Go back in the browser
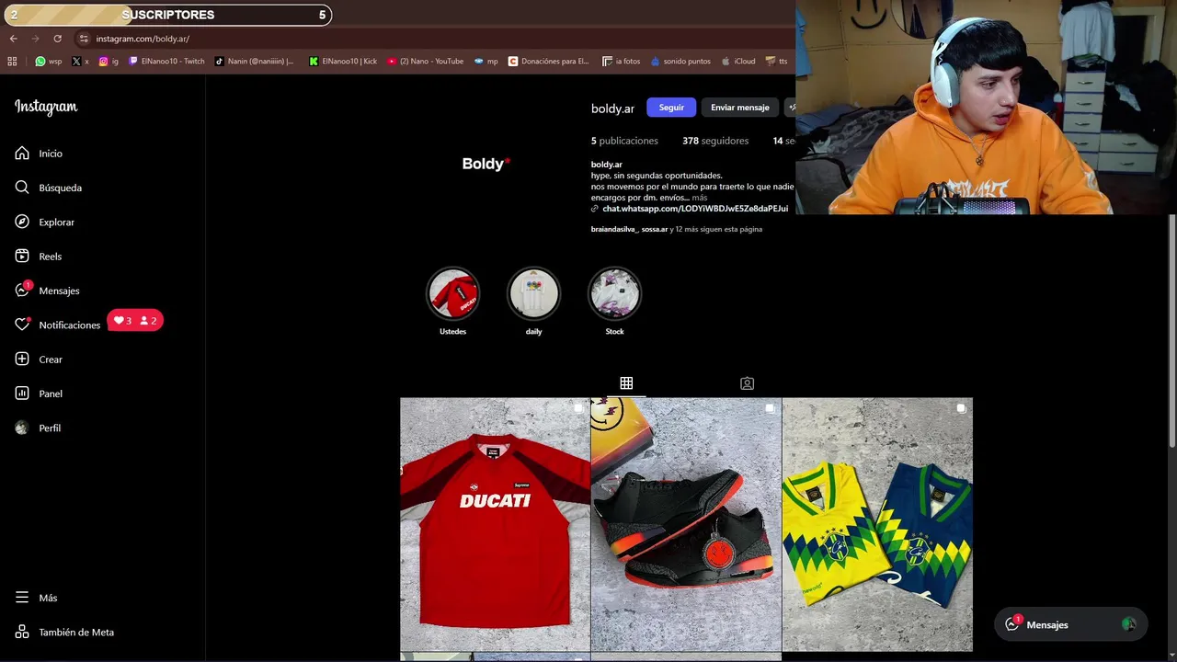The height and width of the screenshot is (662, 1177). (13, 39)
